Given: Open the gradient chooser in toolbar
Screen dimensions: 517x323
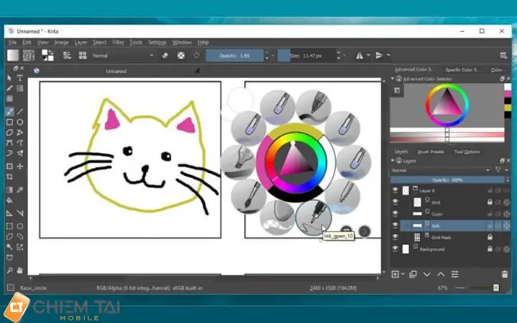Looking at the screenshot, I should (x=13, y=55).
